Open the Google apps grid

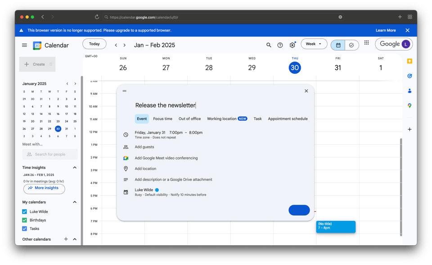click(367, 43)
